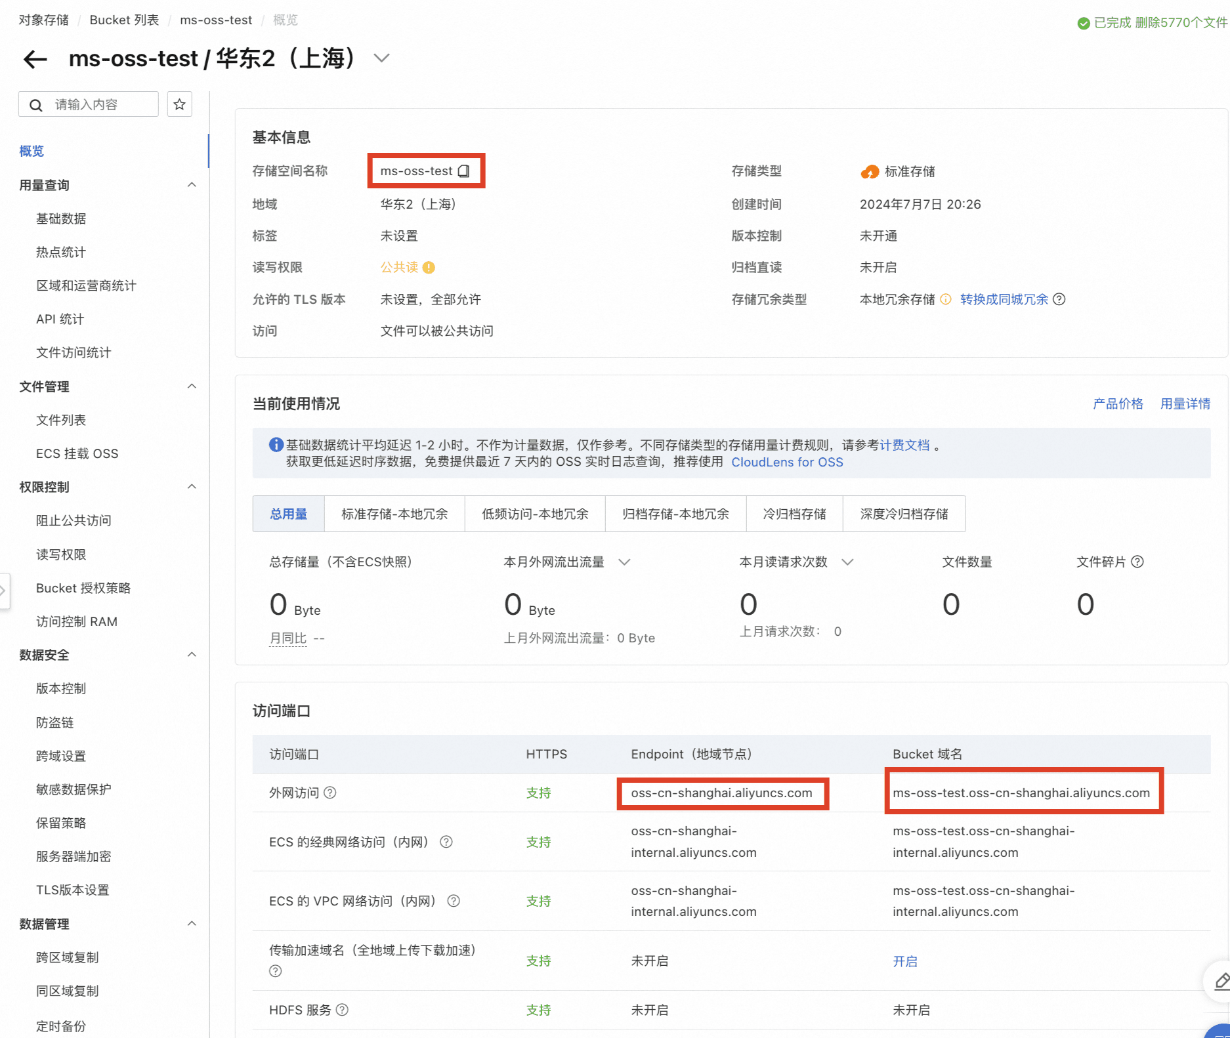1230x1038 pixels.
Task: Click help icon beside ECS 的 VPC 网络访问
Action: (453, 901)
